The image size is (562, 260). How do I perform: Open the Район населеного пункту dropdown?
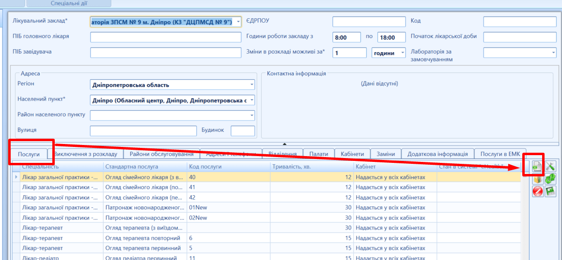point(251,116)
